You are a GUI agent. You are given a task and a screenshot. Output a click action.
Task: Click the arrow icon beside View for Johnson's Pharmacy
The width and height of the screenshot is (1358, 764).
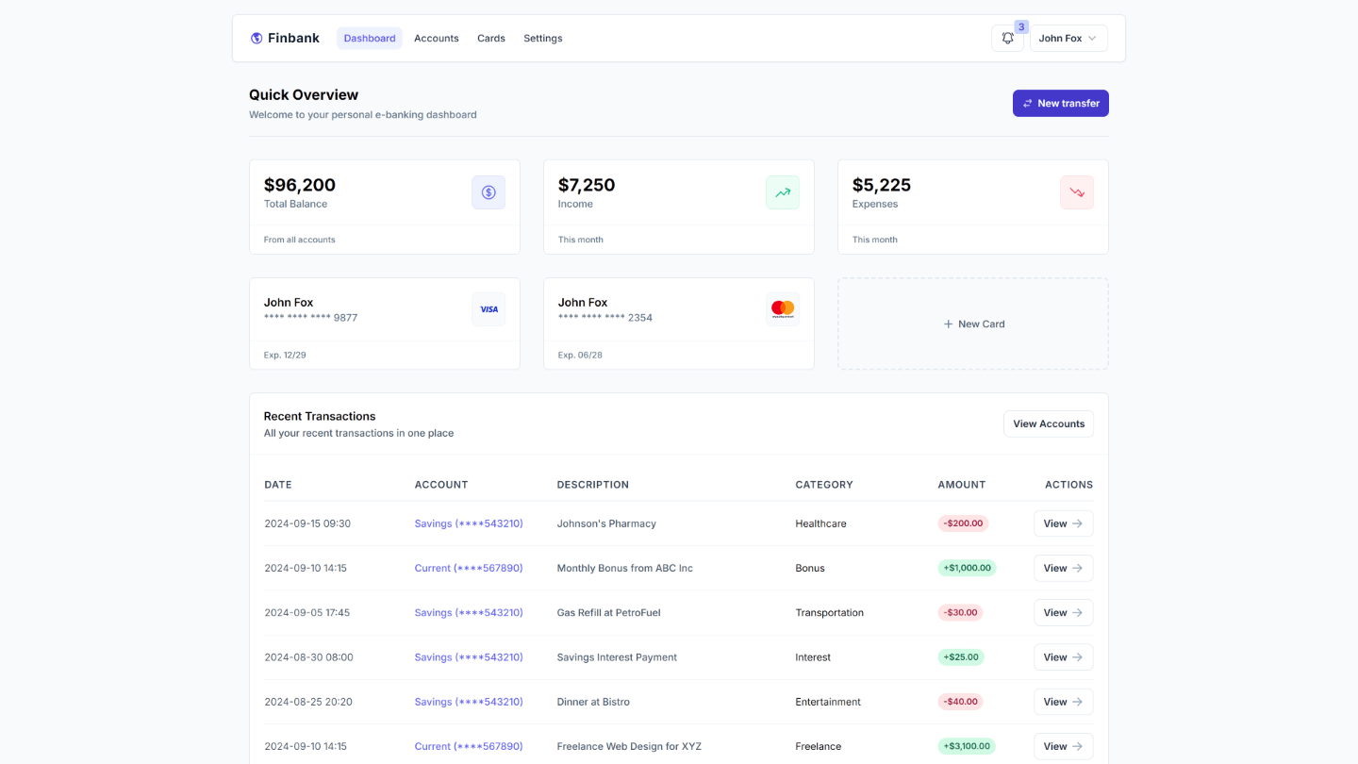coord(1078,523)
